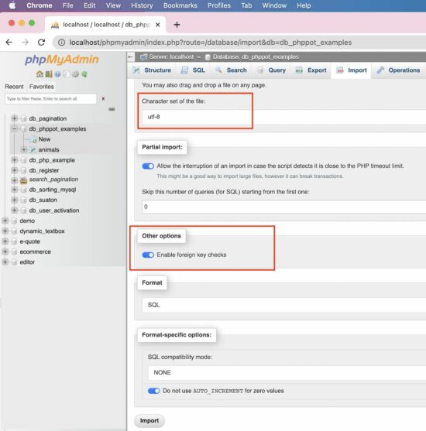Click the database icon next to db_pagination
426x431 pixels.
24,118
